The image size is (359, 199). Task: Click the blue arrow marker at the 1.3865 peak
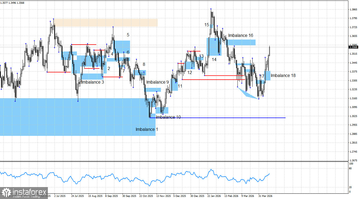[x=211, y=9]
